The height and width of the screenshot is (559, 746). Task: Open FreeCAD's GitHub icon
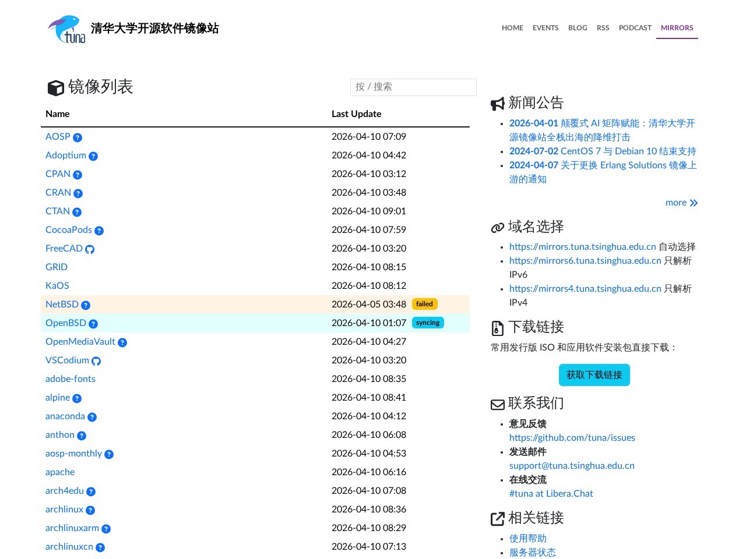click(x=89, y=249)
